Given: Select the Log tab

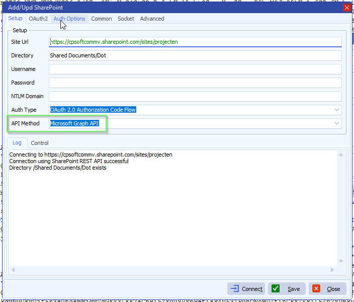Looking at the screenshot, I should point(17,142).
